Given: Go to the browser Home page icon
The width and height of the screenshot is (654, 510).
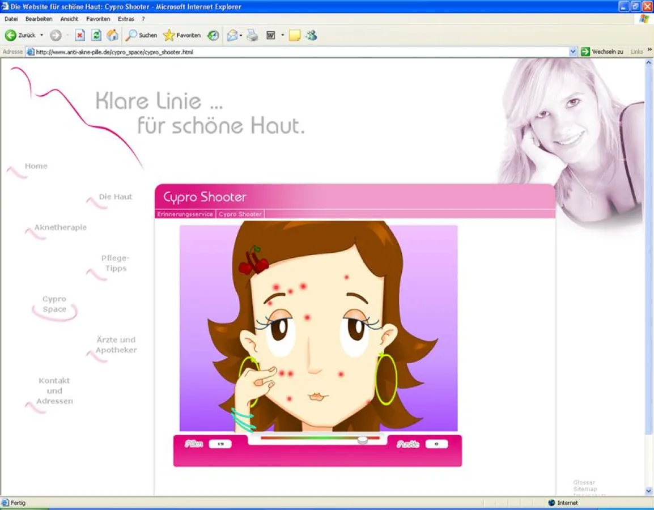Looking at the screenshot, I should (113, 35).
